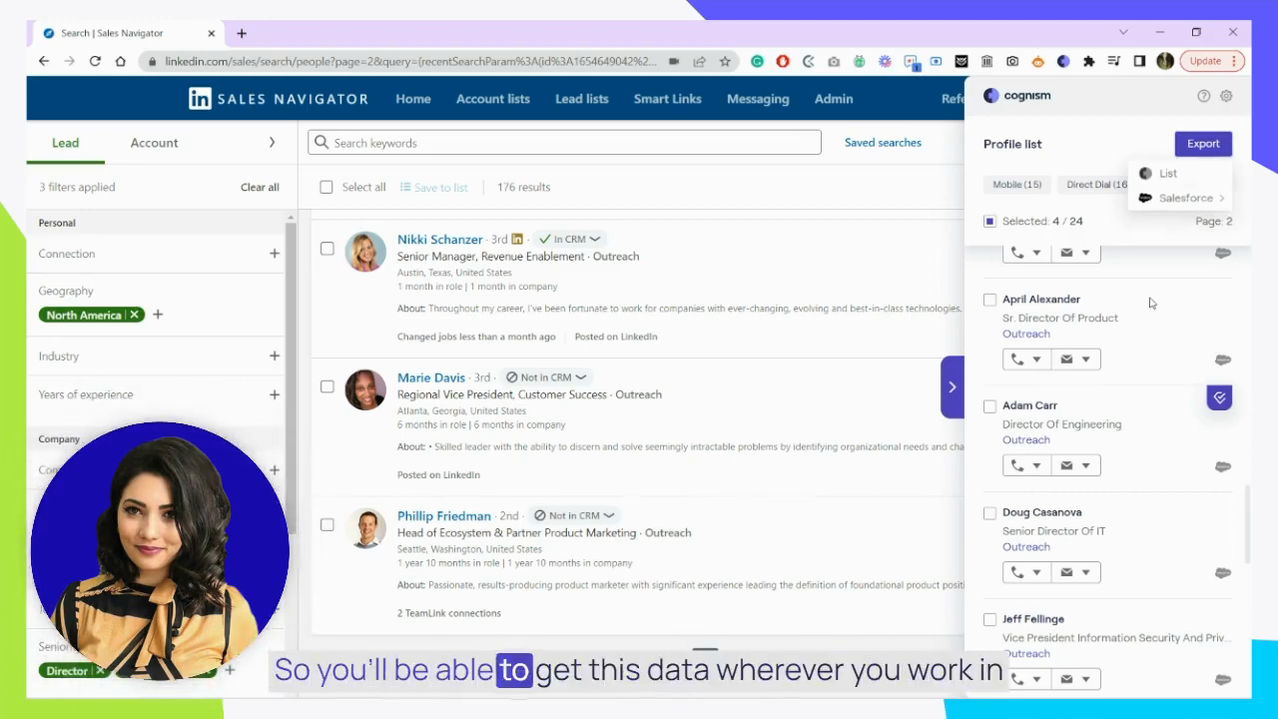Go to the browser home page
This screenshot has width=1278, height=719.
pyautogui.click(x=121, y=61)
